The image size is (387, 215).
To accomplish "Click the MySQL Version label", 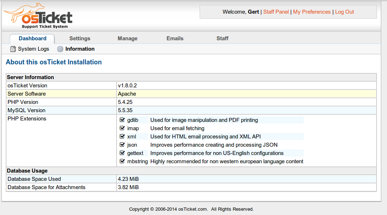I will point(26,110).
